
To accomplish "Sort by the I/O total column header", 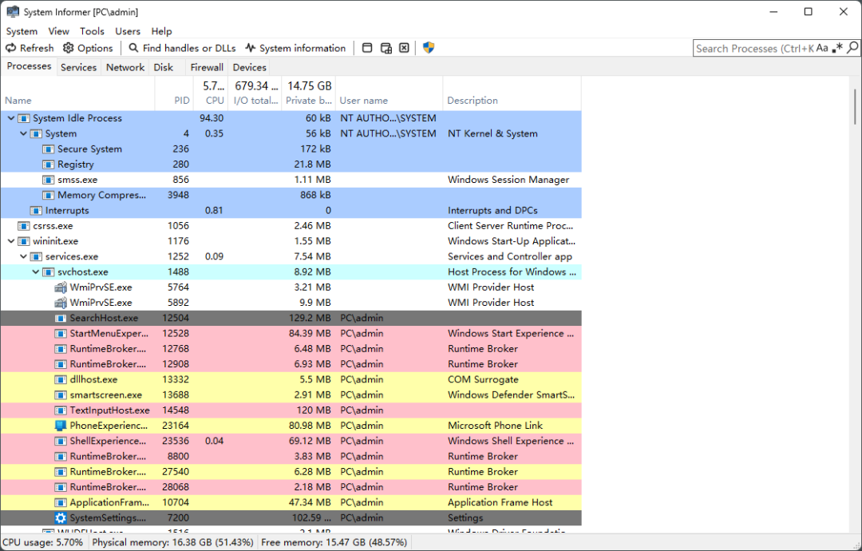I will click(255, 93).
